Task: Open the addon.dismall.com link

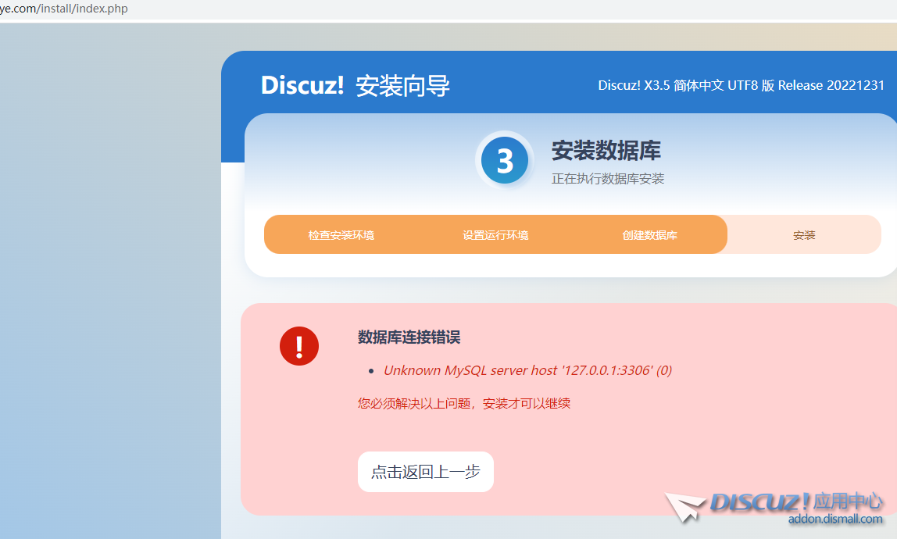Action: coord(834,519)
